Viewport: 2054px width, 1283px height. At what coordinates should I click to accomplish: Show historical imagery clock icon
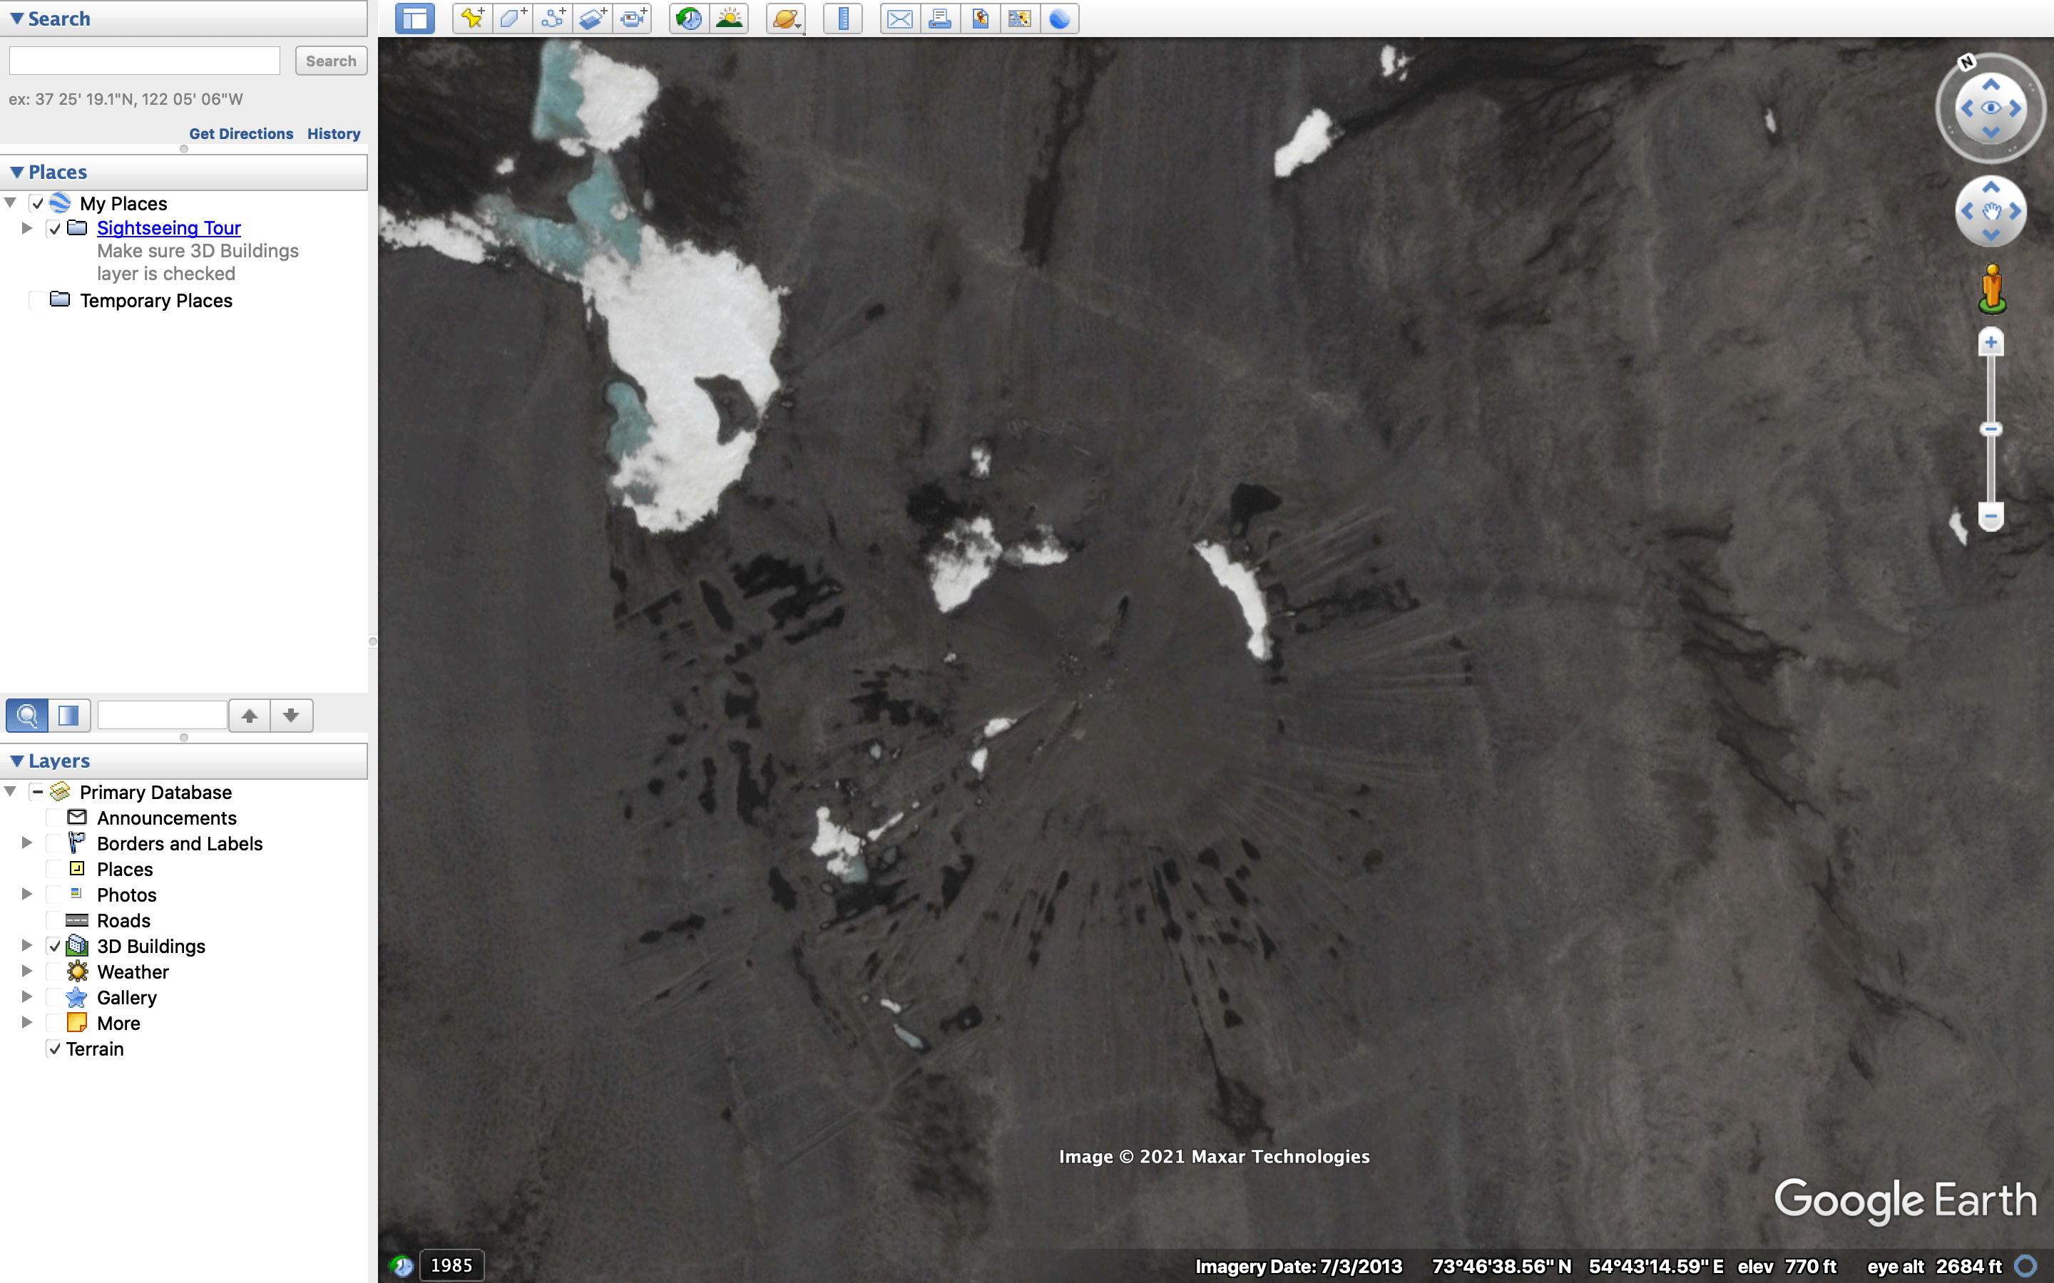coord(688,18)
